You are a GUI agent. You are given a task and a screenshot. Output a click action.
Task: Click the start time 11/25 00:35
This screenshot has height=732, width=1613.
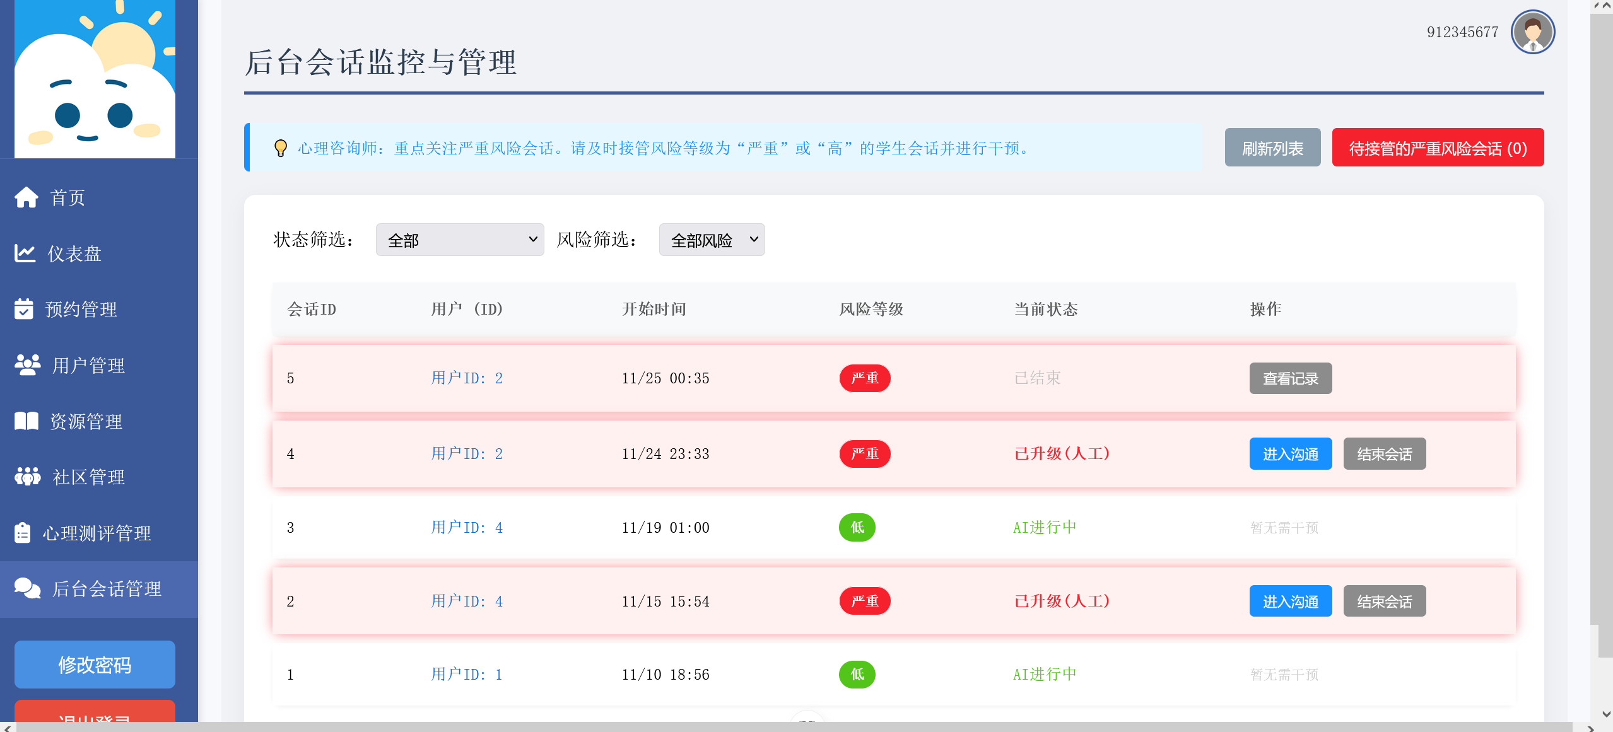[666, 378]
